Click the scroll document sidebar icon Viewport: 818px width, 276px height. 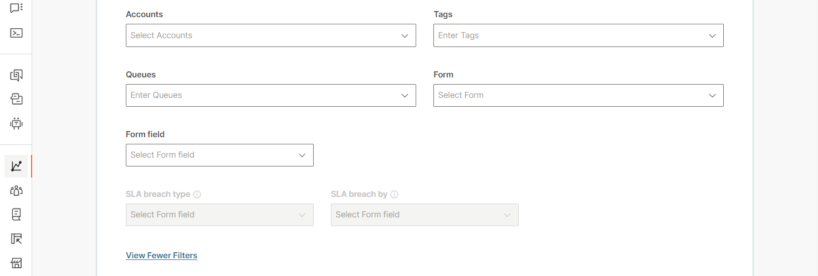[x=16, y=215]
